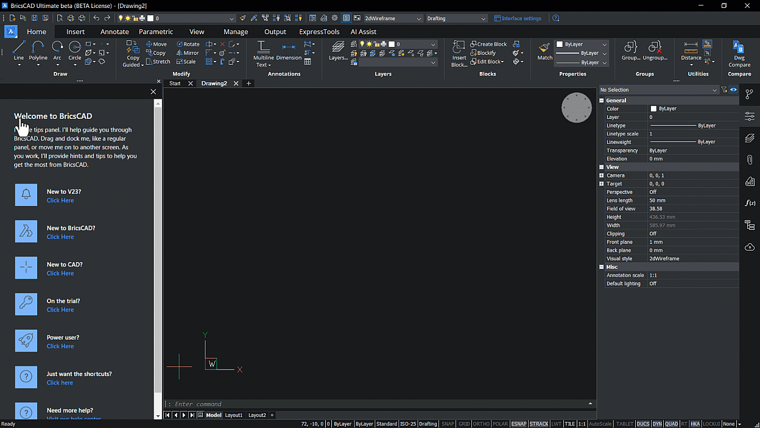Open the Drafting workspace dropdown
This screenshot has width=760, height=428.
[x=456, y=18]
